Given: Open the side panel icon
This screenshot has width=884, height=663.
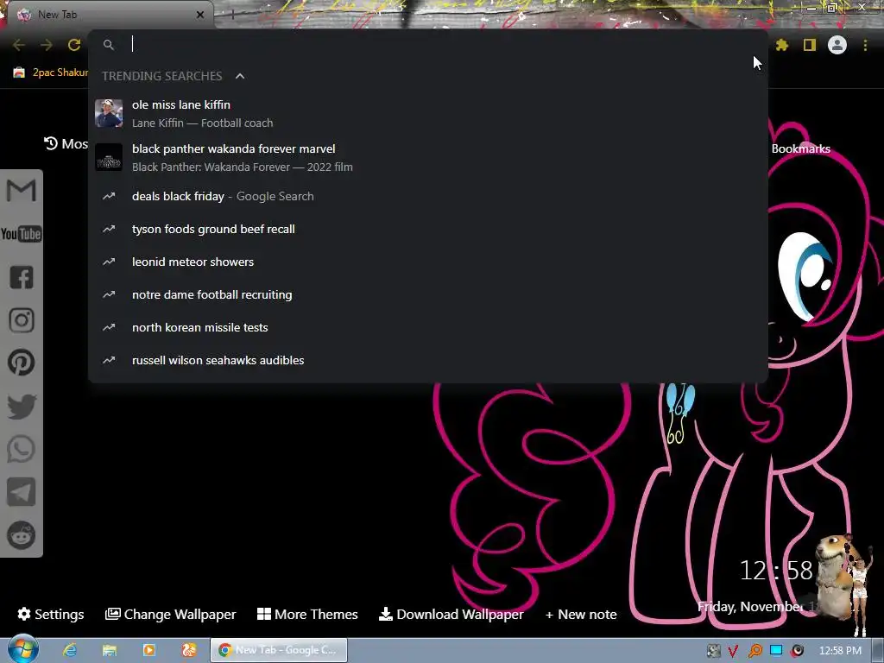Looking at the screenshot, I should 810,45.
